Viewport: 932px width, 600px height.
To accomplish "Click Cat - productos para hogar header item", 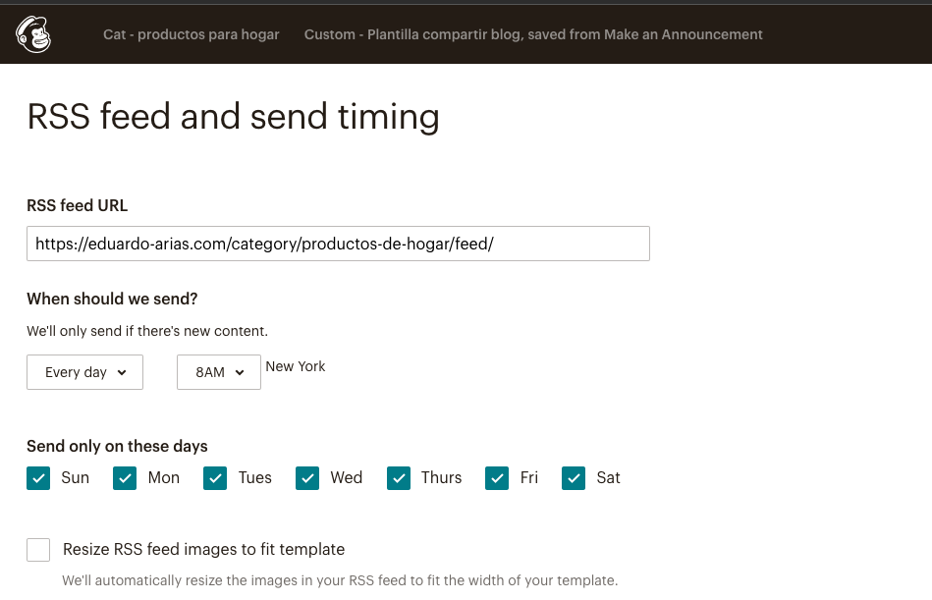I will point(192,34).
